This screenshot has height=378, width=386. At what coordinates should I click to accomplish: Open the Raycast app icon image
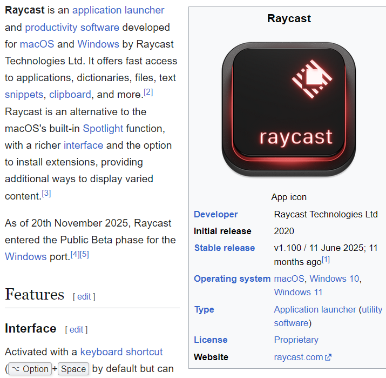pyautogui.click(x=289, y=109)
